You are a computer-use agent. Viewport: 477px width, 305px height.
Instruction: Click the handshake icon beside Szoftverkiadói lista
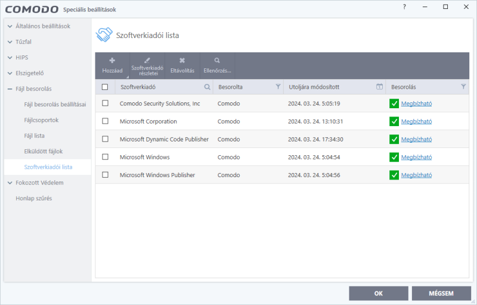point(104,34)
